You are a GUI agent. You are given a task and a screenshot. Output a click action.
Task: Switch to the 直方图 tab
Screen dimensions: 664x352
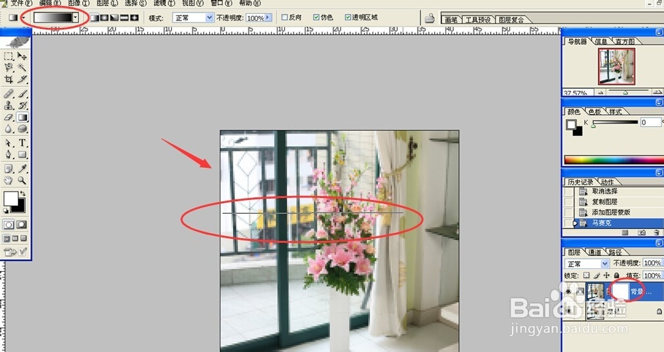[625, 41]
